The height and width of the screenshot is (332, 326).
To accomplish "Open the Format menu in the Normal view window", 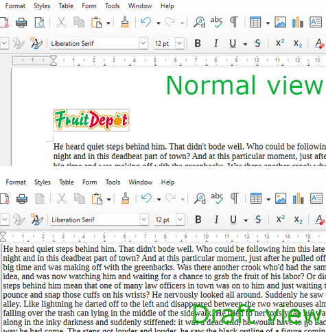I will click(15, 5).
